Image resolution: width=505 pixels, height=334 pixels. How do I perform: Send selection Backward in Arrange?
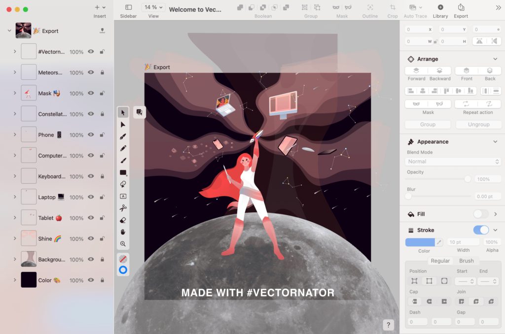tap(439, 70)
